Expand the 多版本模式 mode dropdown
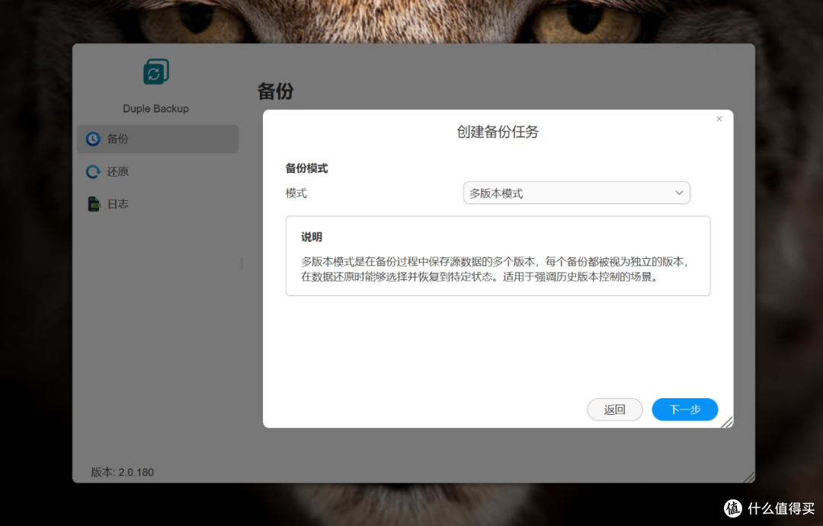Screen dimensions: 823x526 576,193
